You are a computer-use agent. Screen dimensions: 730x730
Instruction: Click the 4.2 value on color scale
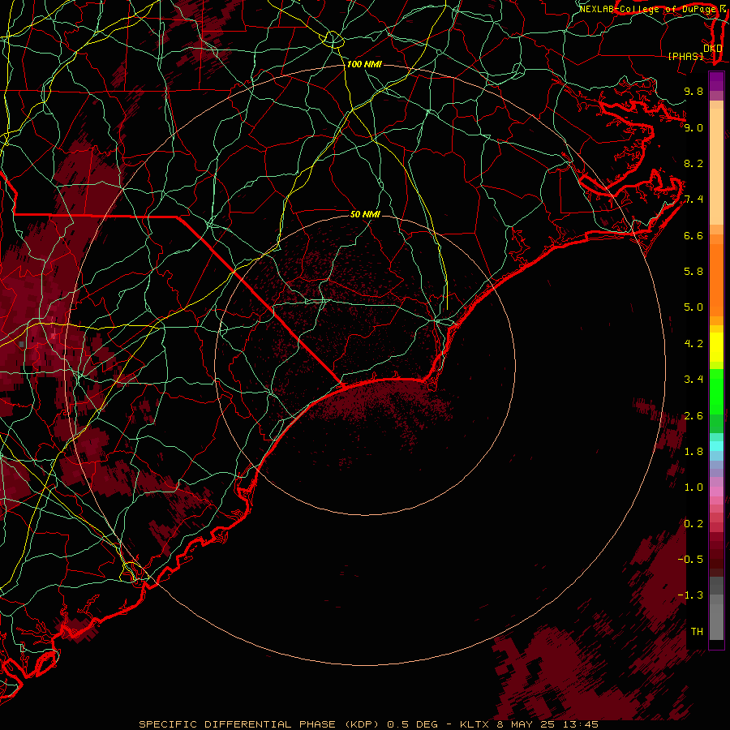pos(693,344)
